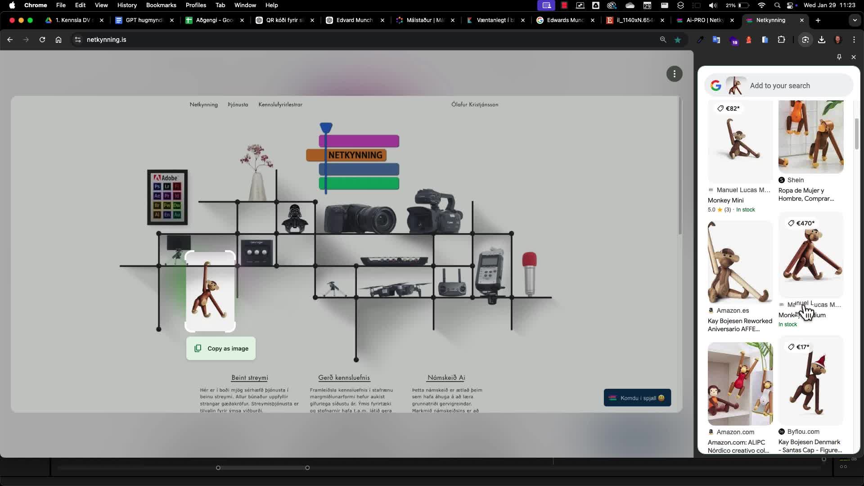Open the Profiles menu
The height and width of the screenshot is (486, 864).
[x=196, y=5]
